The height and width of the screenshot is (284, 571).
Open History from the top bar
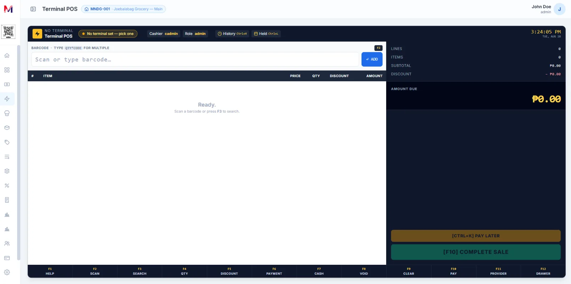(232, 34)
